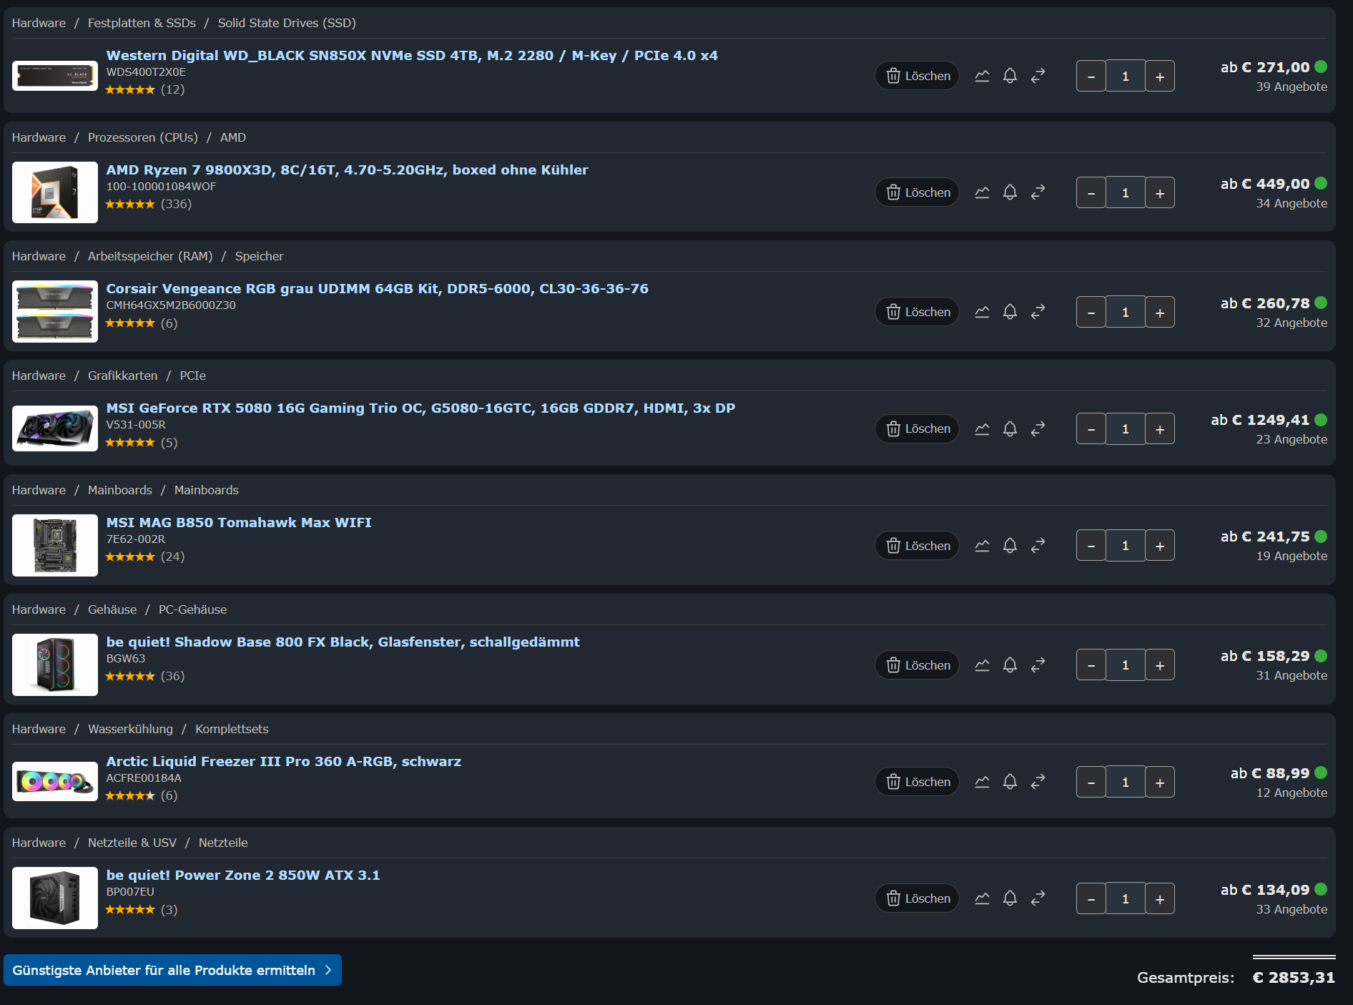The height and width of the screenshot is (1005, 1353).
Task: Click the quantity field for be quiet! Shadow Base
Action: (1126, 665)
